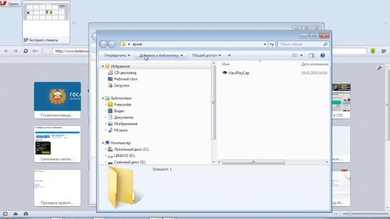Collapse the Компьютер tree group
This screenshot has height=219, width=390.
pyautogui.click(x=102, y=143)
